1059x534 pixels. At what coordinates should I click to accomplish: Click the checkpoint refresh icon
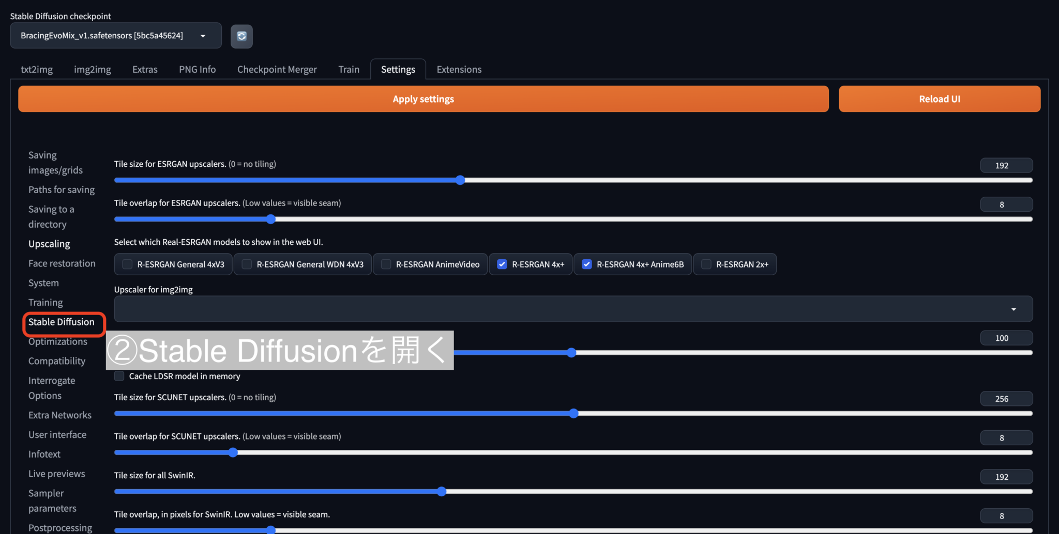pos(241,36)
